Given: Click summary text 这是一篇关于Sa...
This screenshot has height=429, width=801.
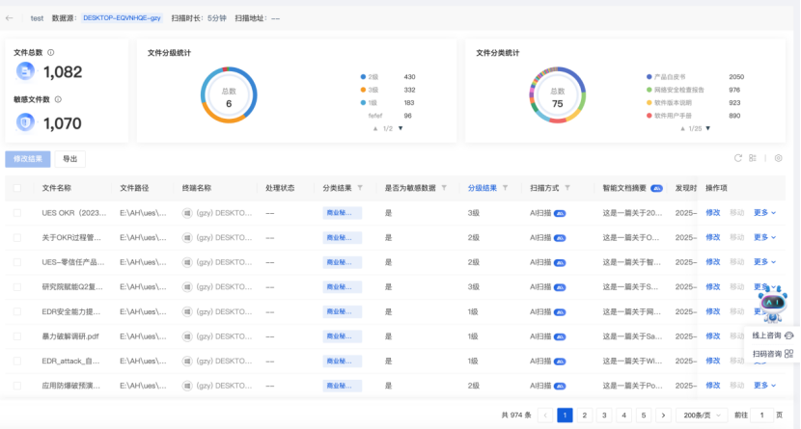Looking at the screenshot, I should click(632, 336).
